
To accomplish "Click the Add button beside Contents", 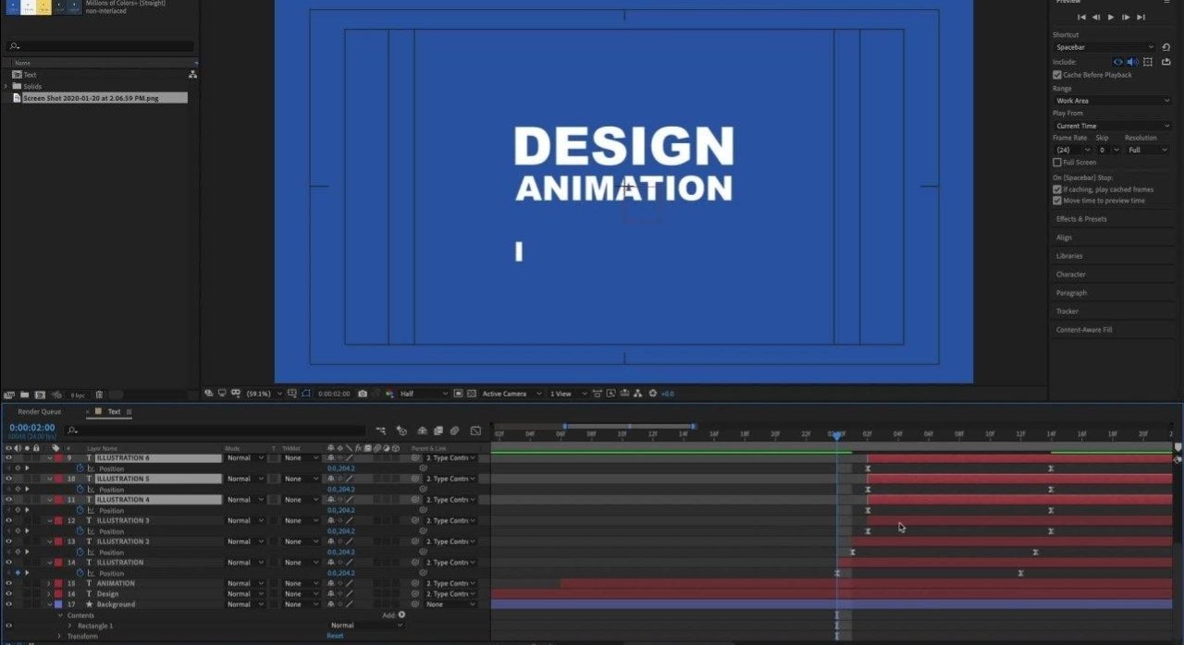I will click(x=401, y=615).
